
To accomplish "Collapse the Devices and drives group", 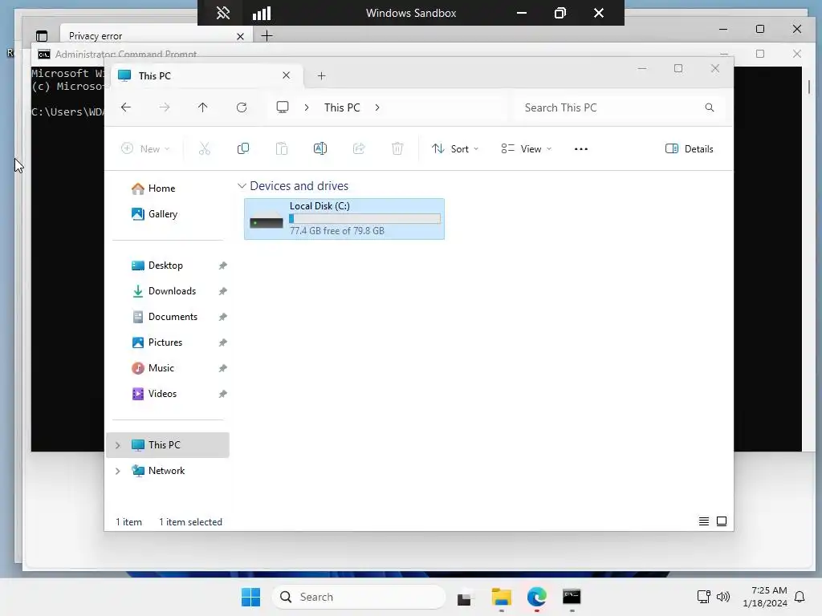I will click(x=242, y=186).
